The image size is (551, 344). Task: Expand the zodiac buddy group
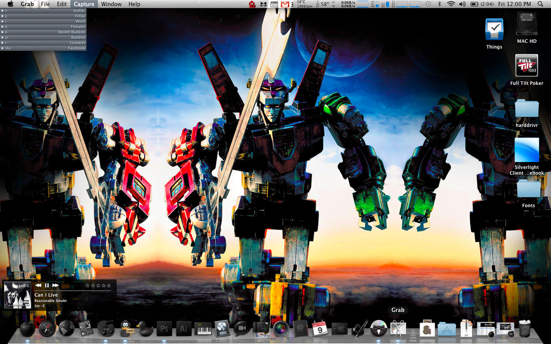(x=43, y=11)
